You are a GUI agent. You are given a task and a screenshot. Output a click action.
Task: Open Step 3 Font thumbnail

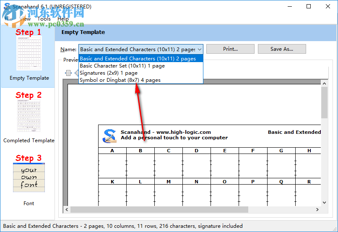pos(29,177)
